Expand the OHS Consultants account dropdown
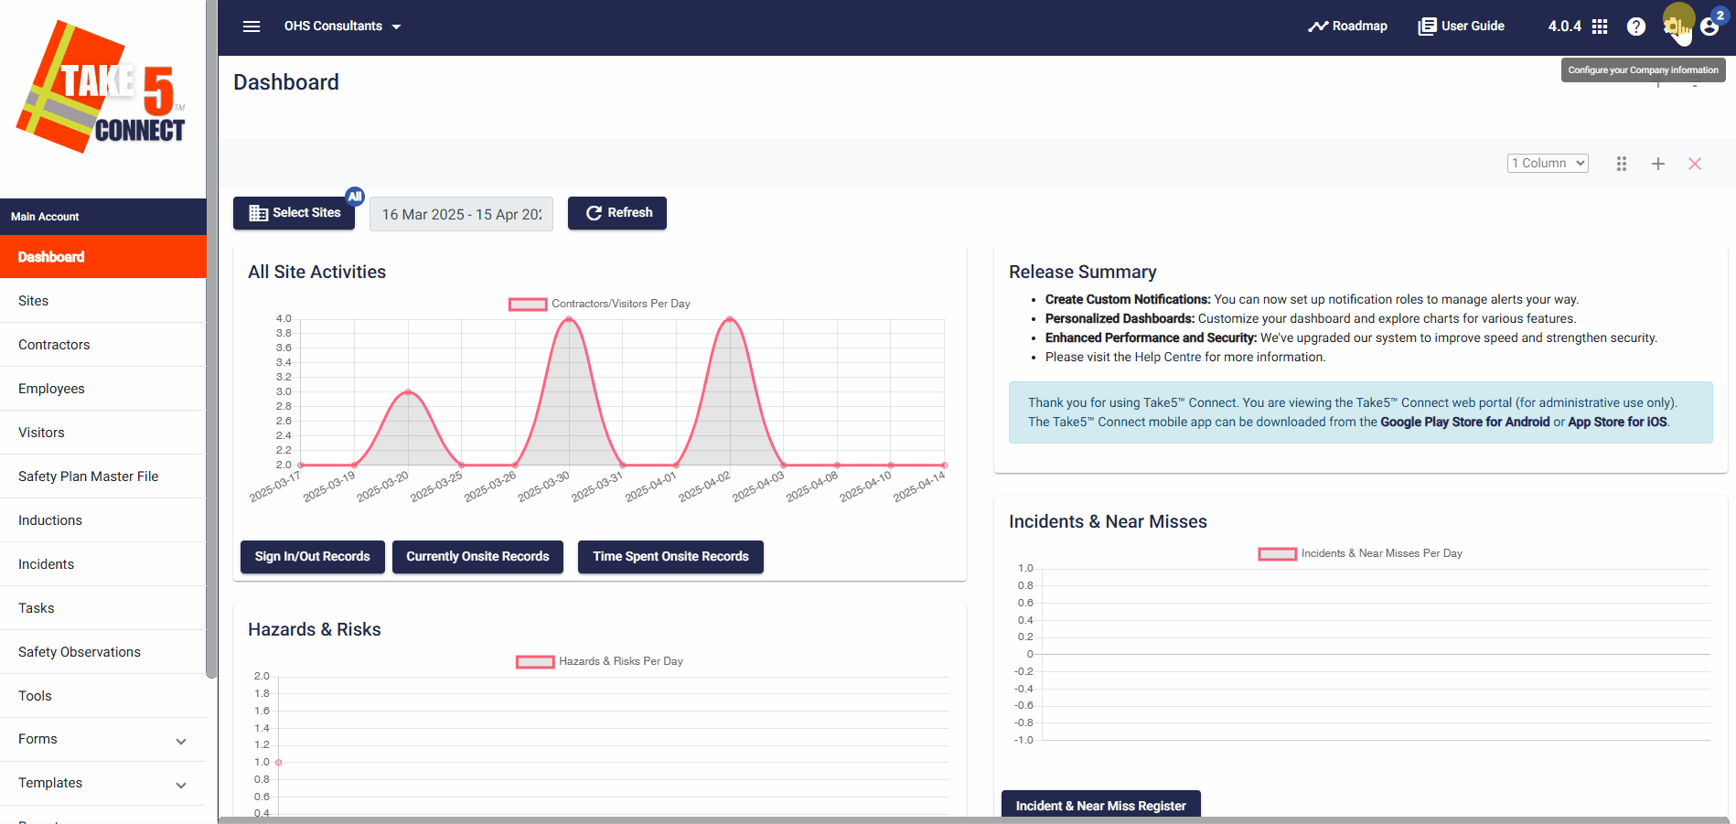The width and height of the screenshot is (1736, 824). pos(342,27)
